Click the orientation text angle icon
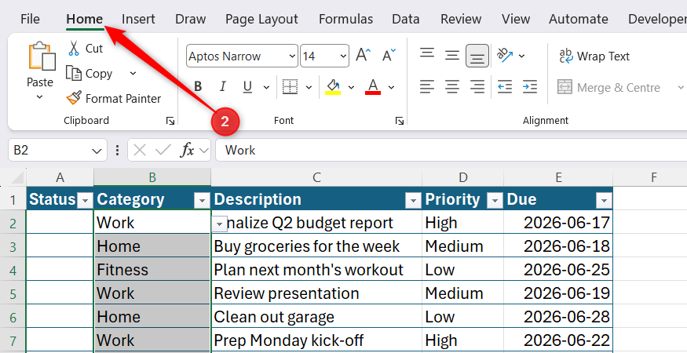Image resolution: width=687 pixels, height=353 pixels. 505,56
